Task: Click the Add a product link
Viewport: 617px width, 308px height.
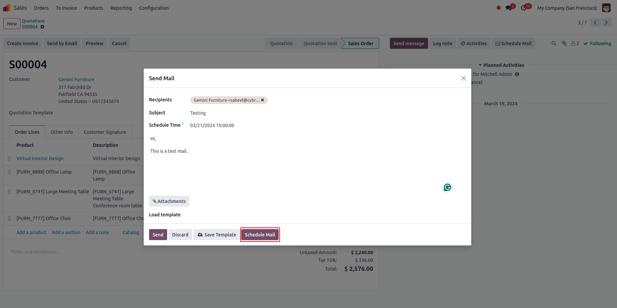Action: (x=31, y=232)
